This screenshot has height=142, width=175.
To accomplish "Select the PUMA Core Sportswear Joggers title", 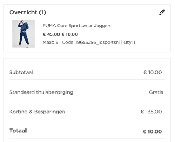I will [x=77, y=26].
